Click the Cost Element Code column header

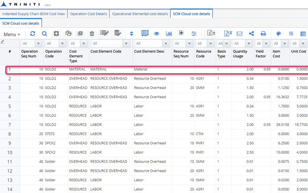click(106, 51)
